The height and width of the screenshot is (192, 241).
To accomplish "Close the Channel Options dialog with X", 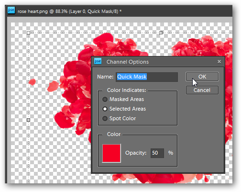I will [x=219, y=62].
